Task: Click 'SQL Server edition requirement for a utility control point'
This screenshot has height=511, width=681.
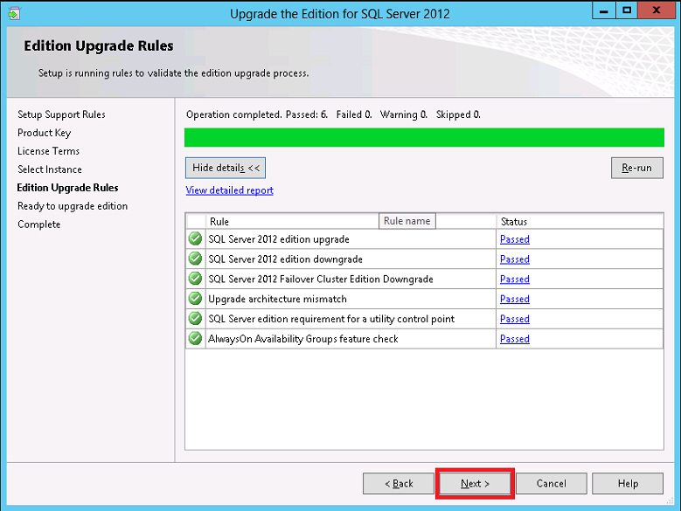Action: [x=331, y=319]
